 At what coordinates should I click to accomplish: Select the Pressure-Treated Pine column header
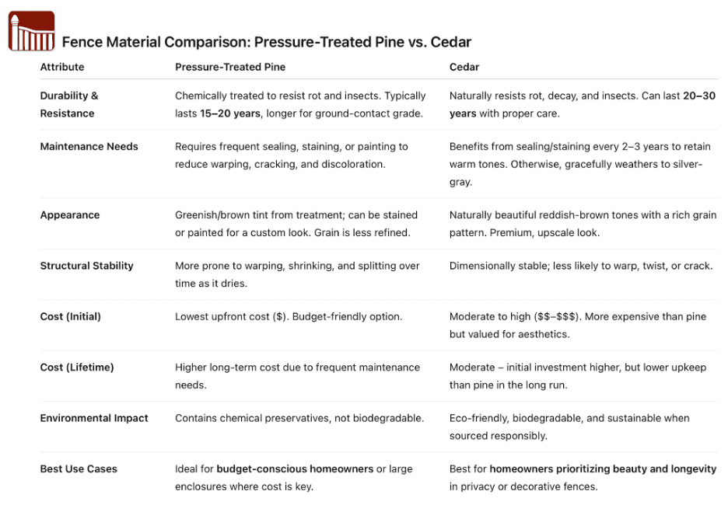pyautogui.click(x=230, y=67)
